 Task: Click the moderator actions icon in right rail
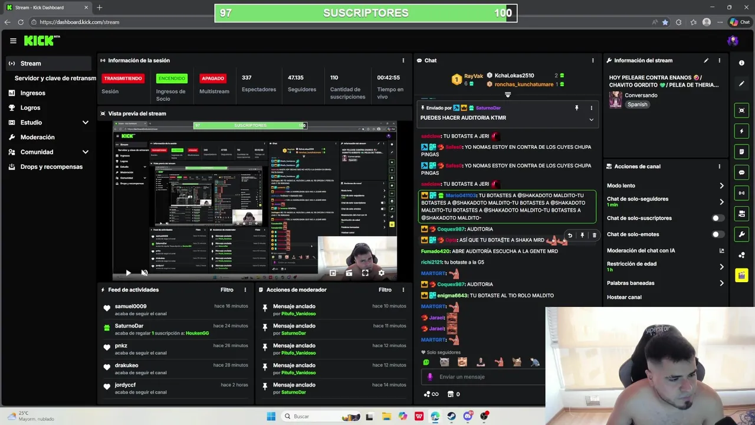pyautogui.click(x=741, y=214)
